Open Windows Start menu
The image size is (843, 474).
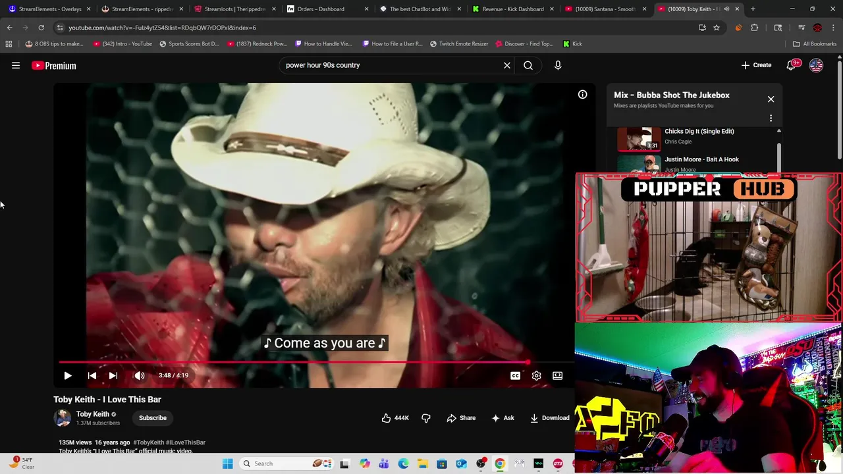point(227,463)
